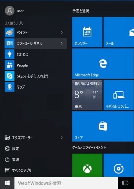Click the WebとWindowsを検索 search box
The width and height of the screenshot is (134, 189).
click(66, 183)
